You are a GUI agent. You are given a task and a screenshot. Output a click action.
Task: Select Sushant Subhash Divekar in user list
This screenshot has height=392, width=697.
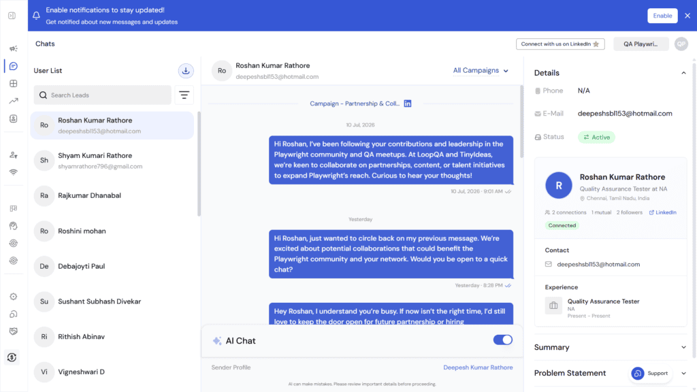[112, 301]
